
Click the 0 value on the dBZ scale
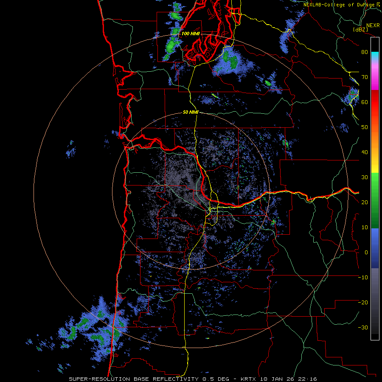pos(366,253)
